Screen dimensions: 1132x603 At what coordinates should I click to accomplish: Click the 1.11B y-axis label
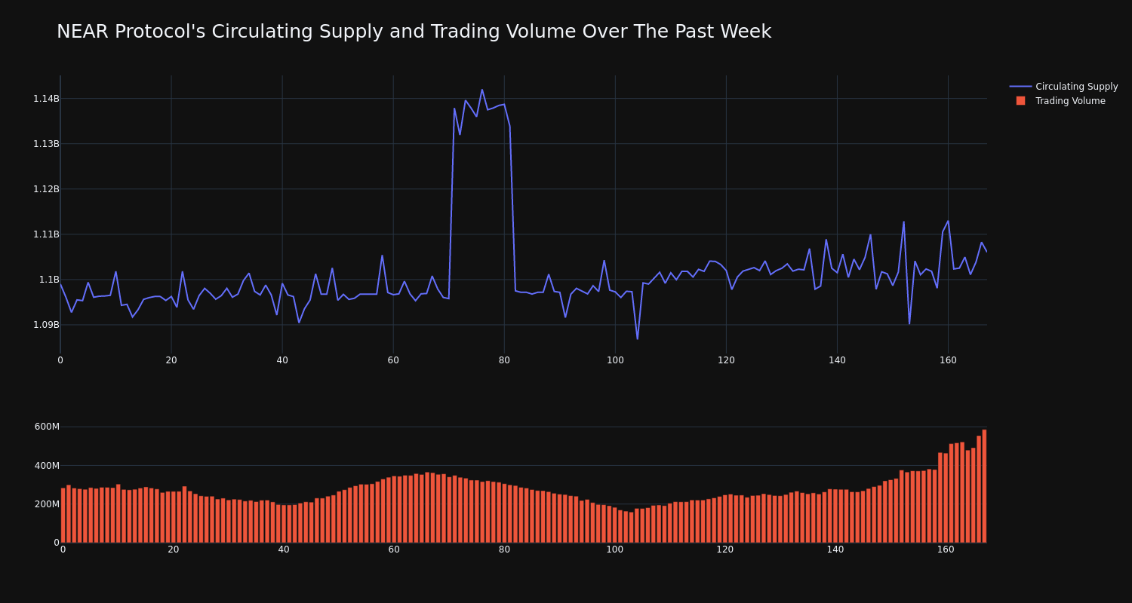[46, 234]
